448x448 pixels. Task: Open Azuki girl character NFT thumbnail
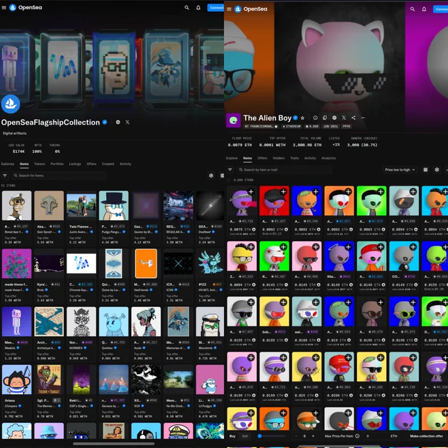(x=146, y=322)
